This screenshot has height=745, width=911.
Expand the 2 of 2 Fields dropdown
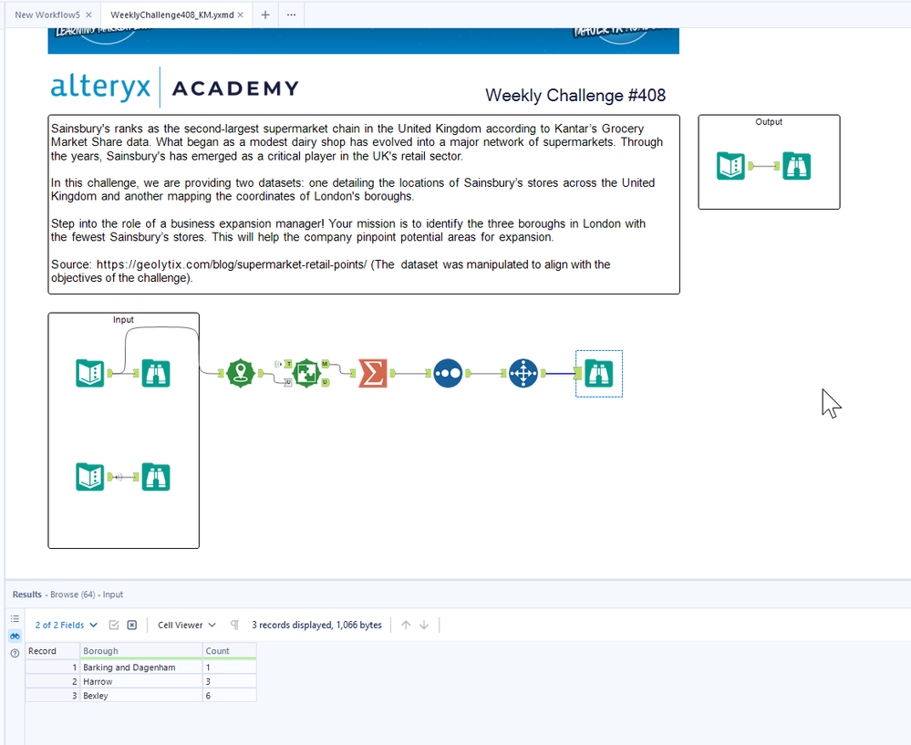tap(67, 625)
